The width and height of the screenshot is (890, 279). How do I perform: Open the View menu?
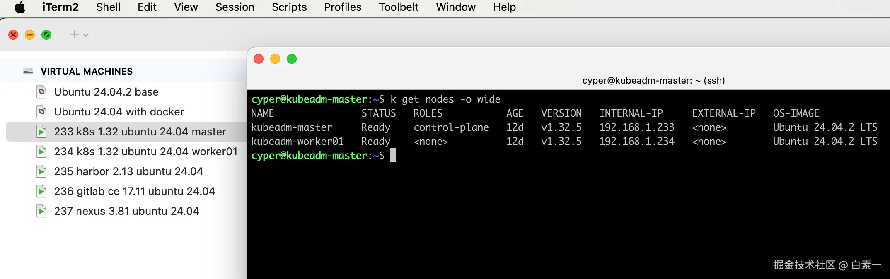(186, 7)
